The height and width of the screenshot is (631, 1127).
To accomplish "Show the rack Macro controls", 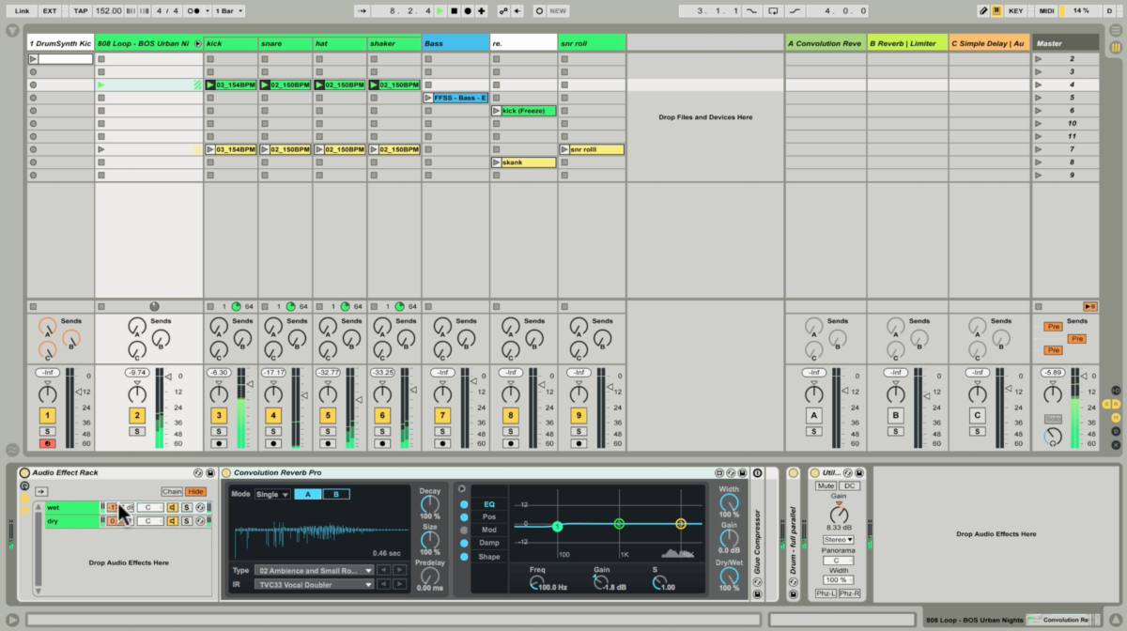I will coord(24,485).
